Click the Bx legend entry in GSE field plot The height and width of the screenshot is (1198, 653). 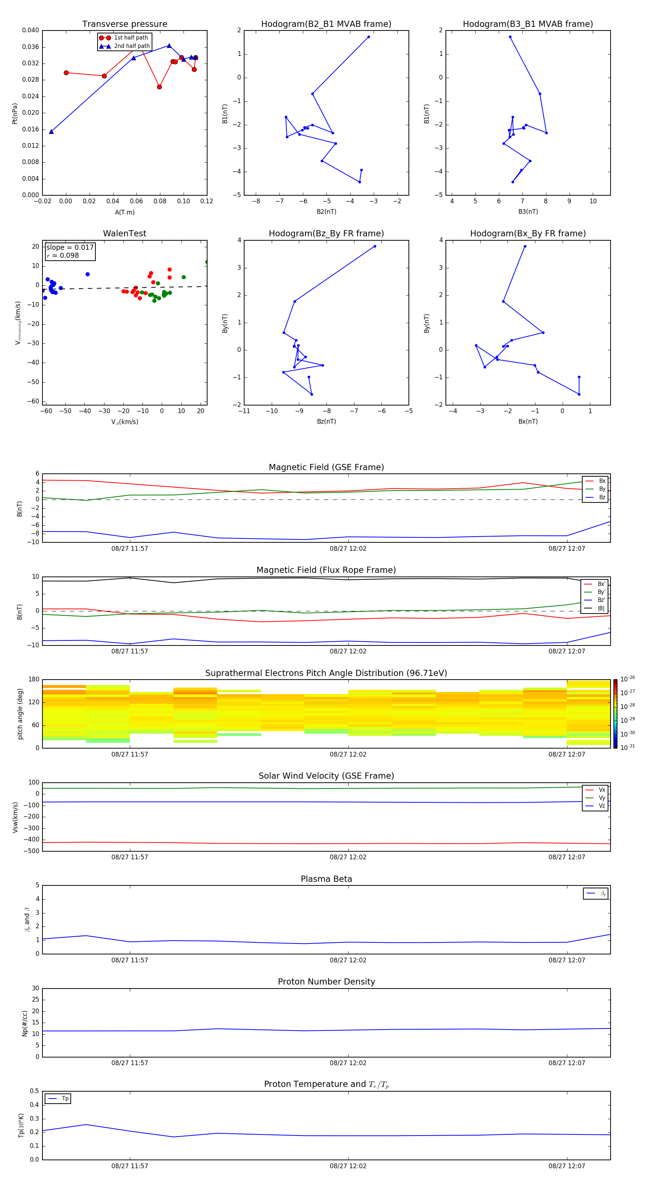point(595,481)
